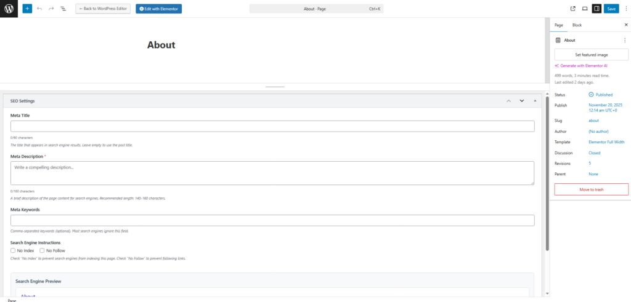Click the undo arrow icon
Image resolution: width=631 pixels, height=302 pixels.
(x=39, y=9)
